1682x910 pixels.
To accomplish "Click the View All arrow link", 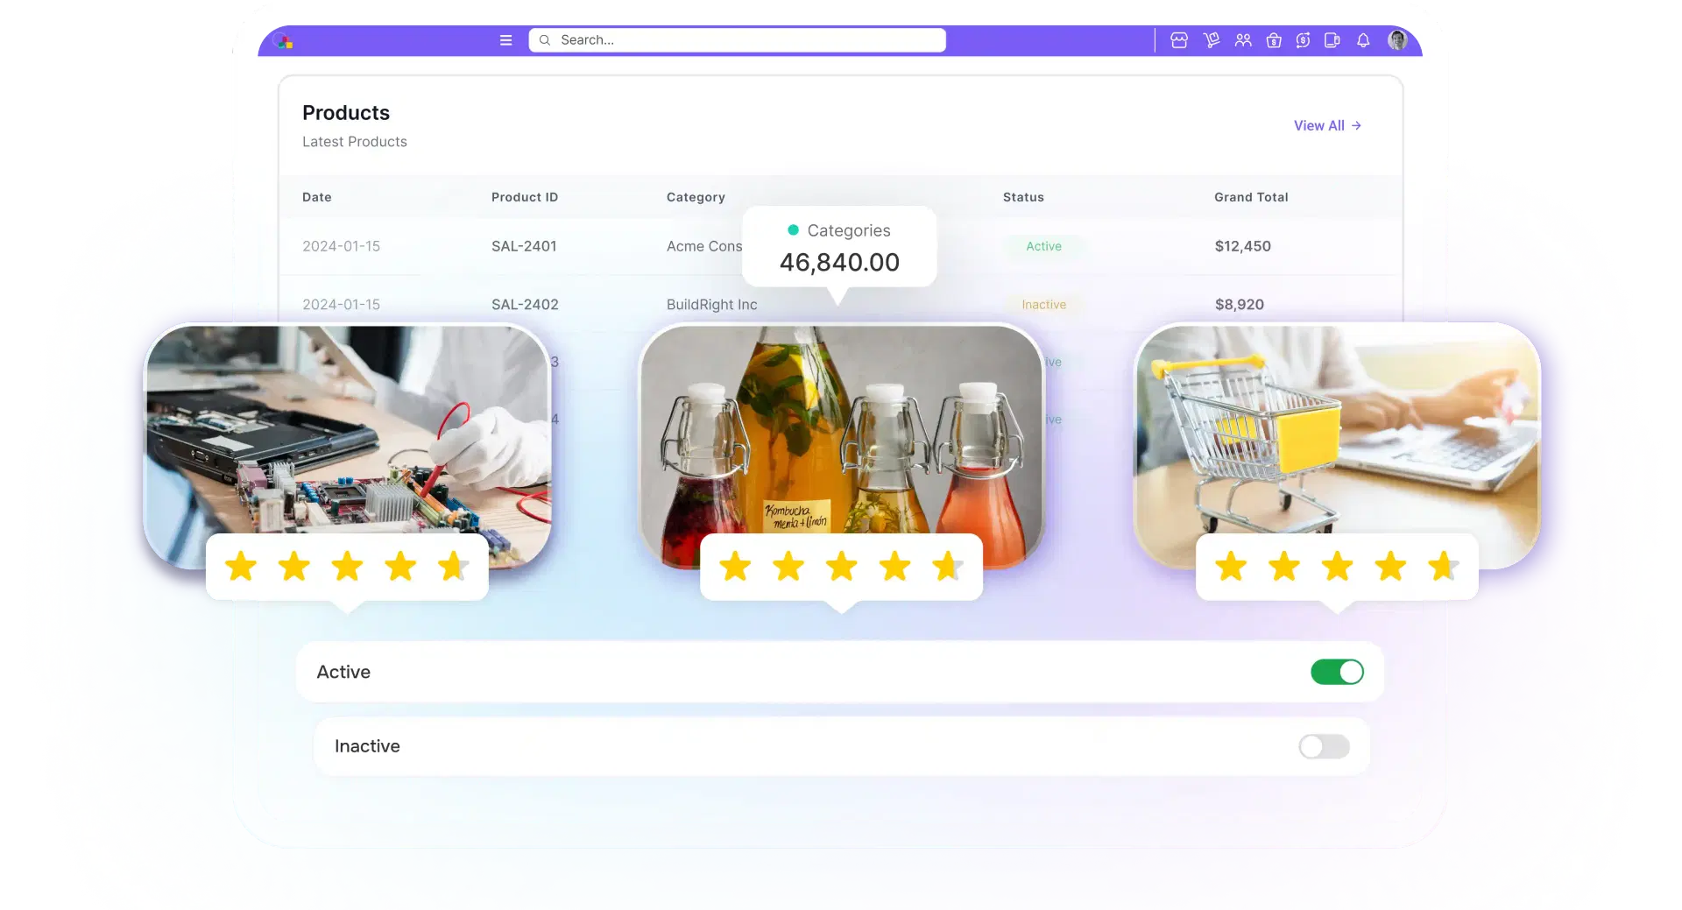I will click(x=1327, y=125).
